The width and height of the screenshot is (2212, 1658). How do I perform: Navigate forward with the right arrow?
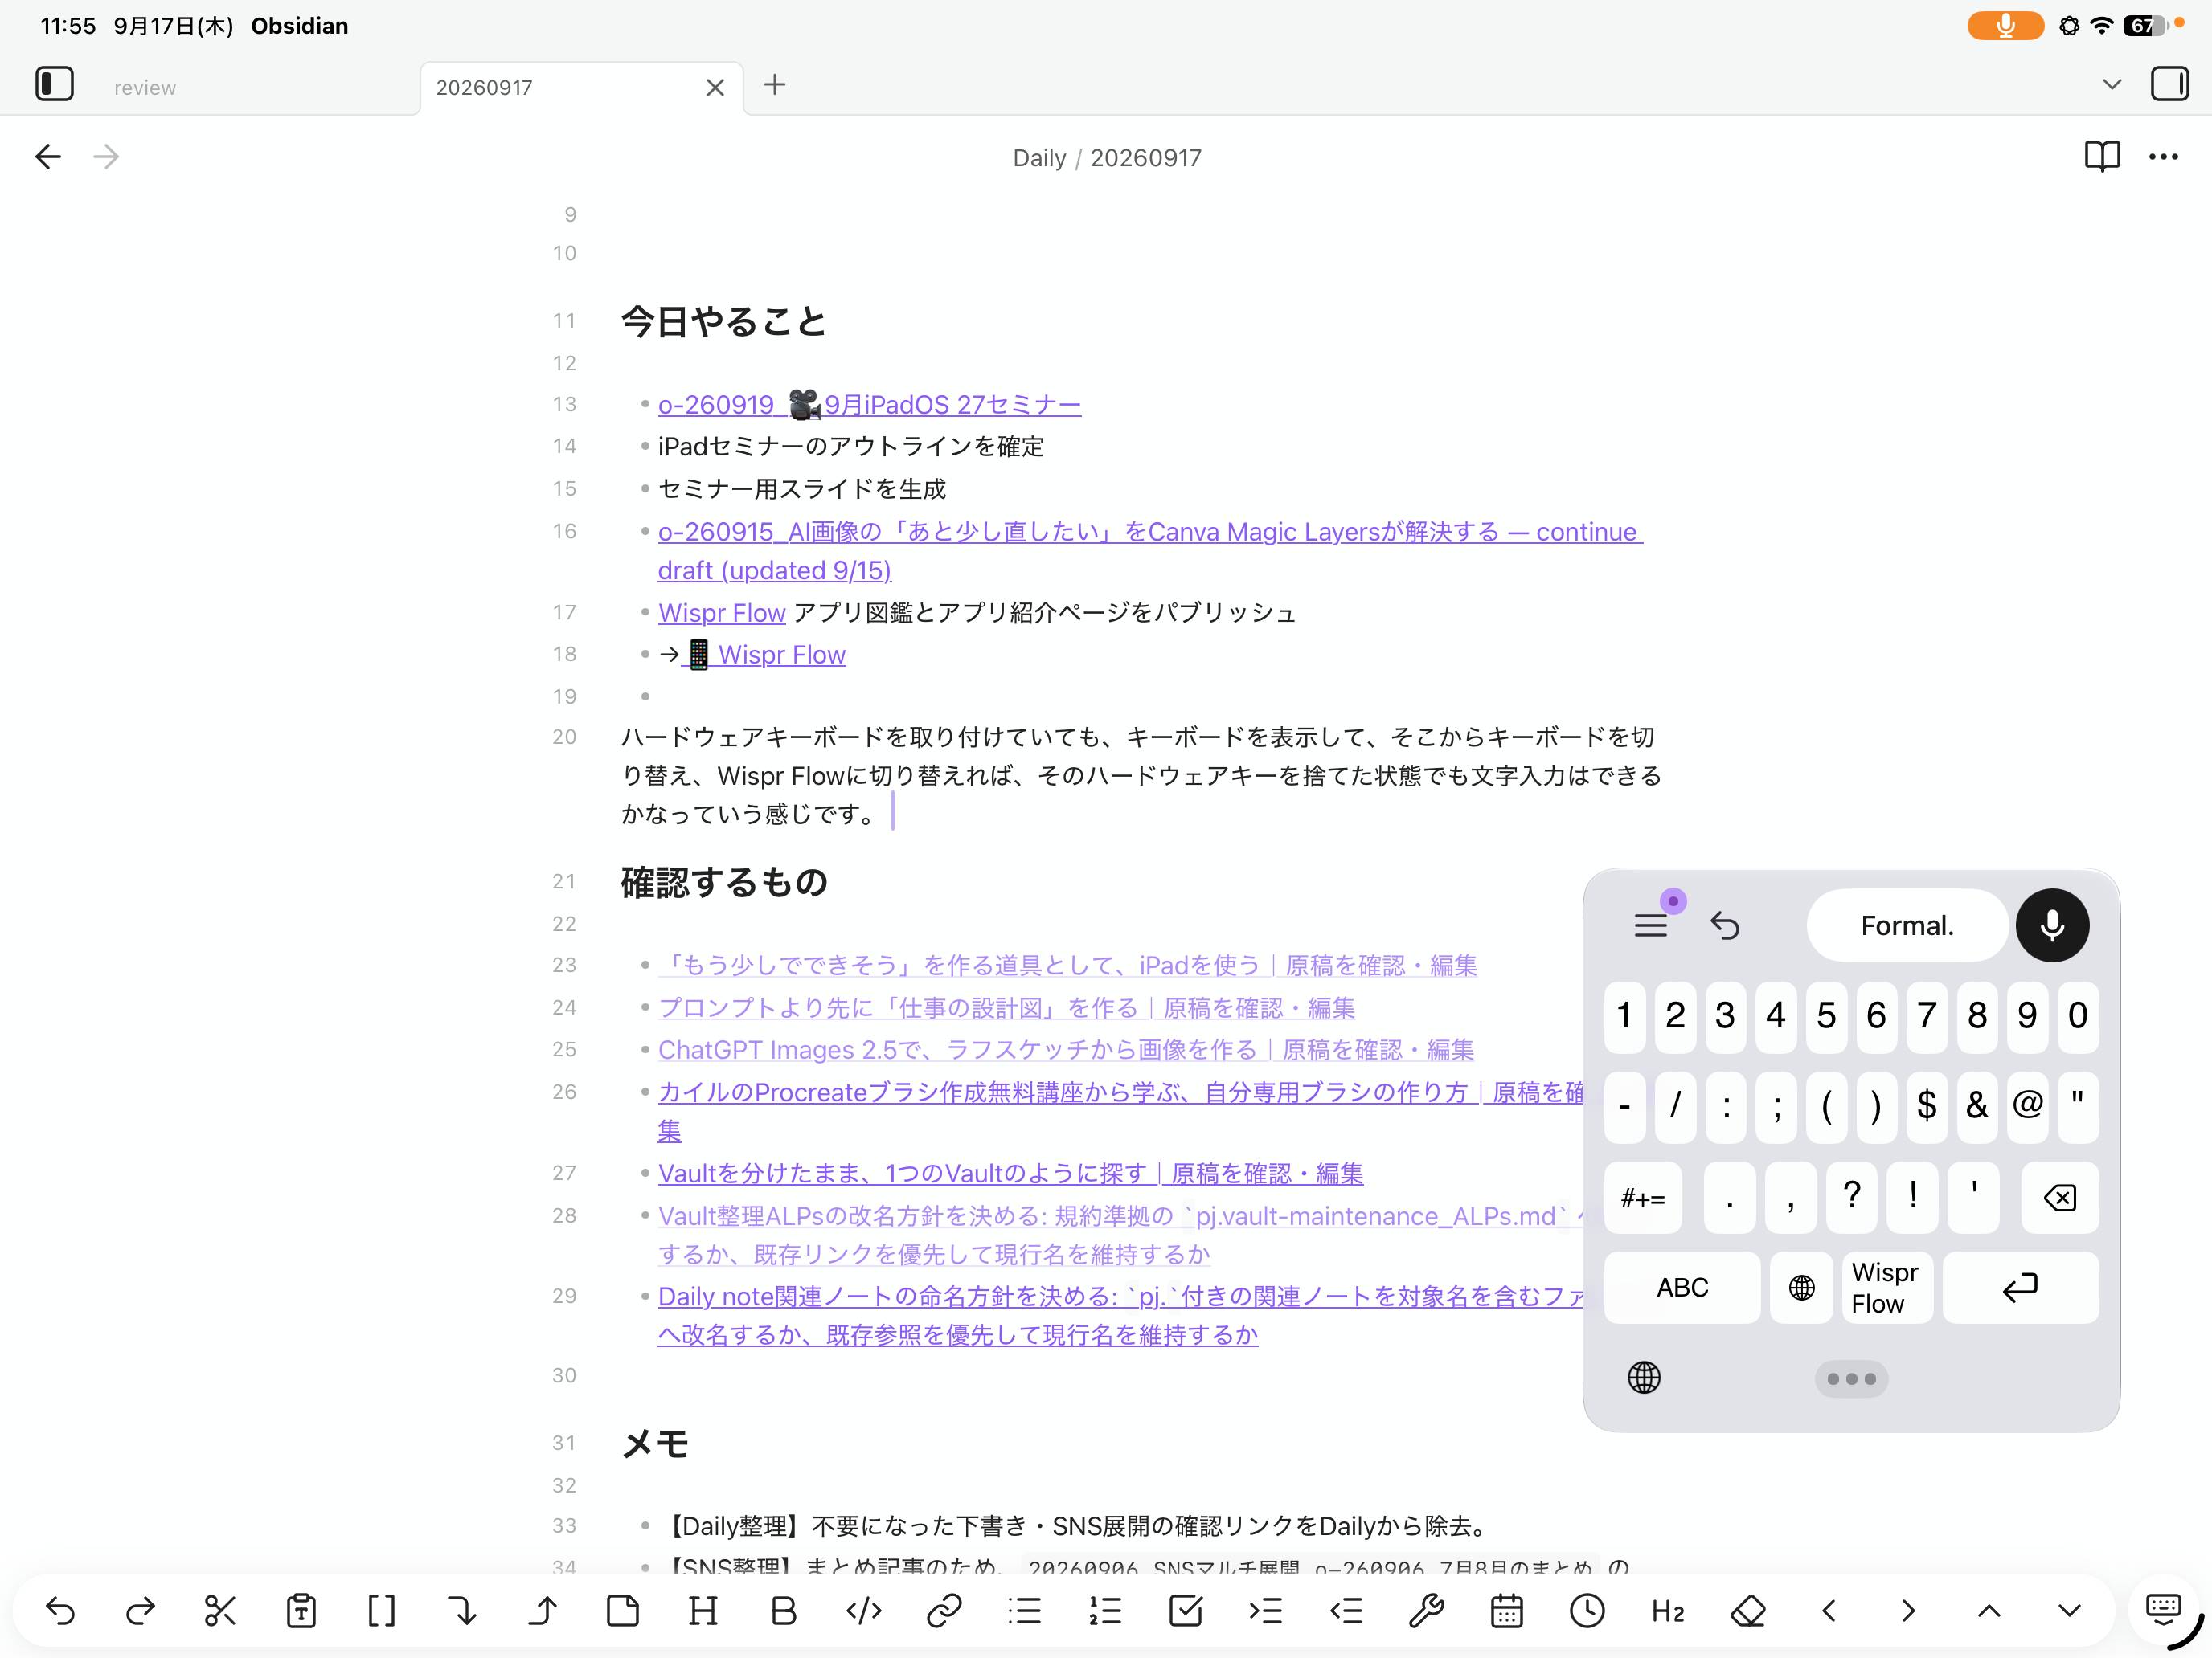click(106, 157)
